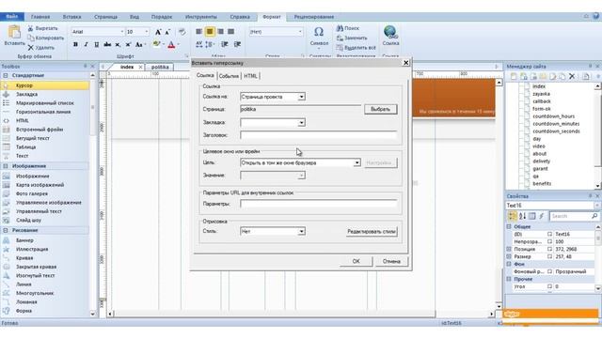This screenshot has height=338, width=602.
Task: Select Фото галерея tool in Toolbox
Action: coord(31,194)
